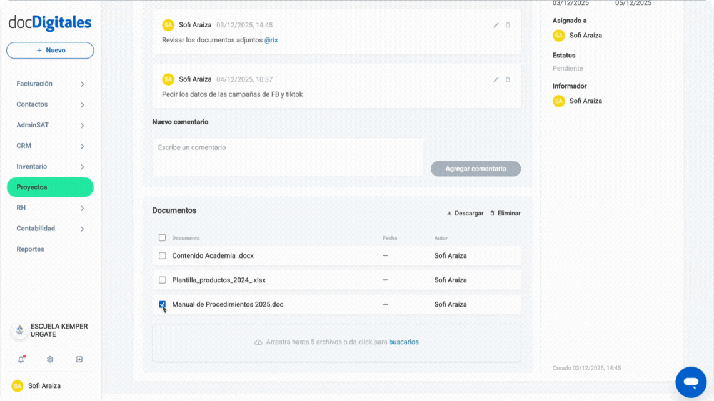Click the Nuevo button in the sidebar
The width and height of the screenshot is (714, 401).
(x=50, y=50)
